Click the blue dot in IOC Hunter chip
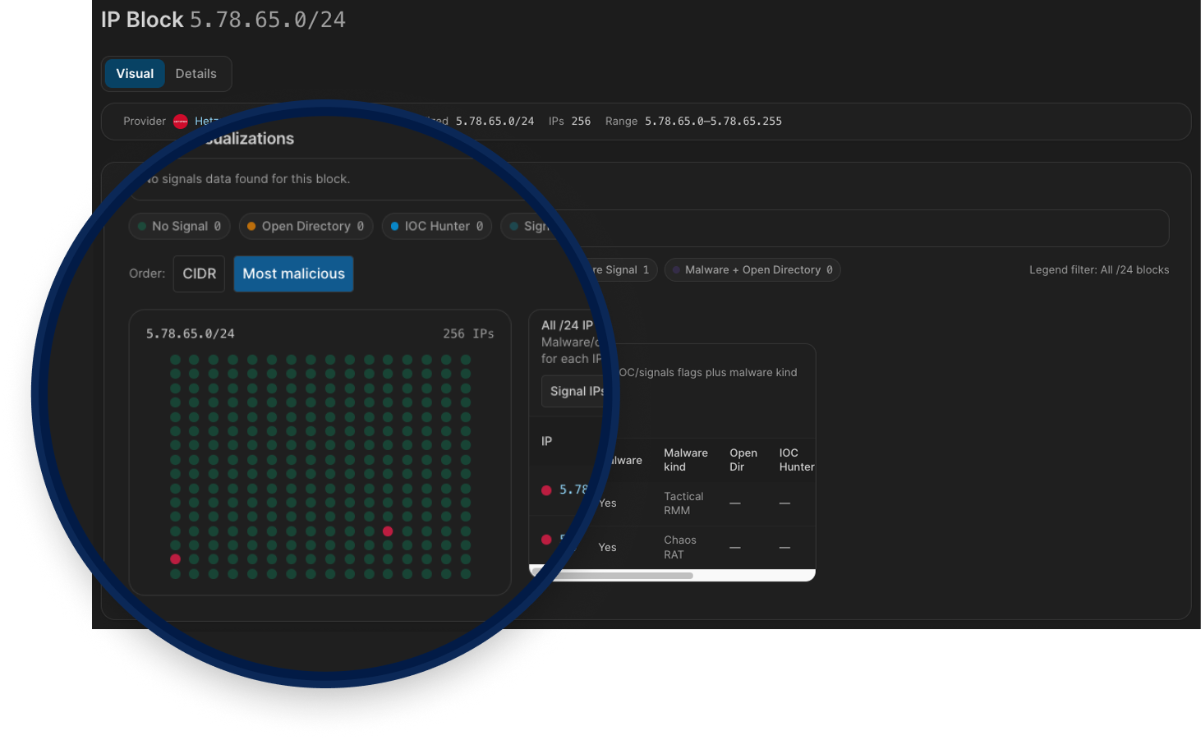The image size is (1201, 740). tap(395, 227)
